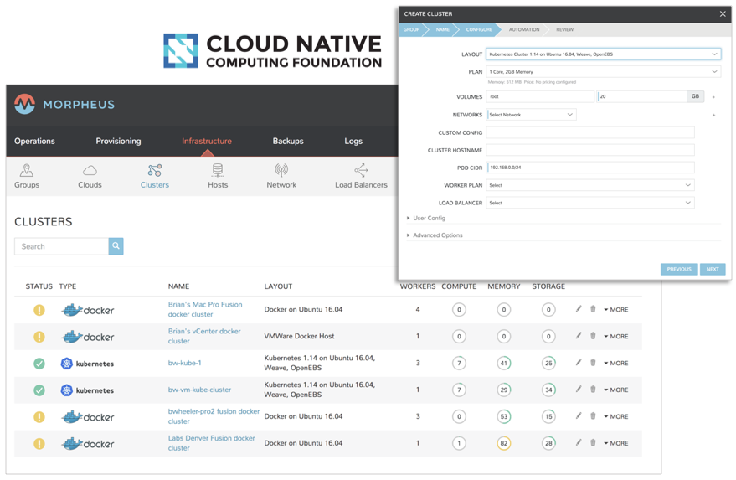Open MORE menu for bw-vm-kube-cluster
Image resolution: width=736 pixels, height=480 pixels.
(x=615, y=390)
